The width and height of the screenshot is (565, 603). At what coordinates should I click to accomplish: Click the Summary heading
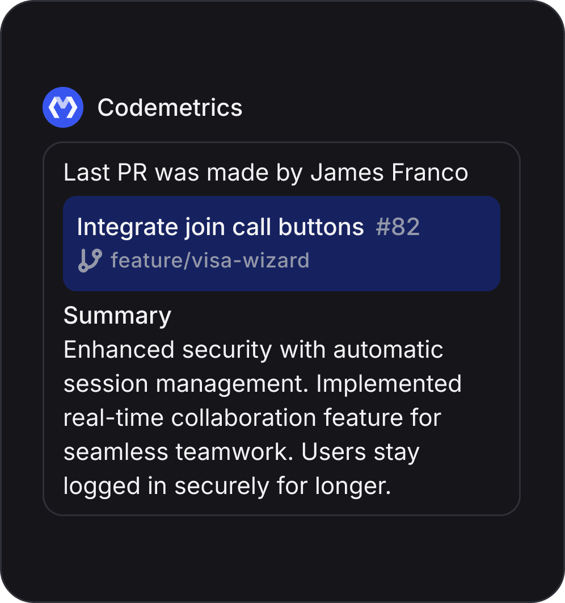point(117,315)
